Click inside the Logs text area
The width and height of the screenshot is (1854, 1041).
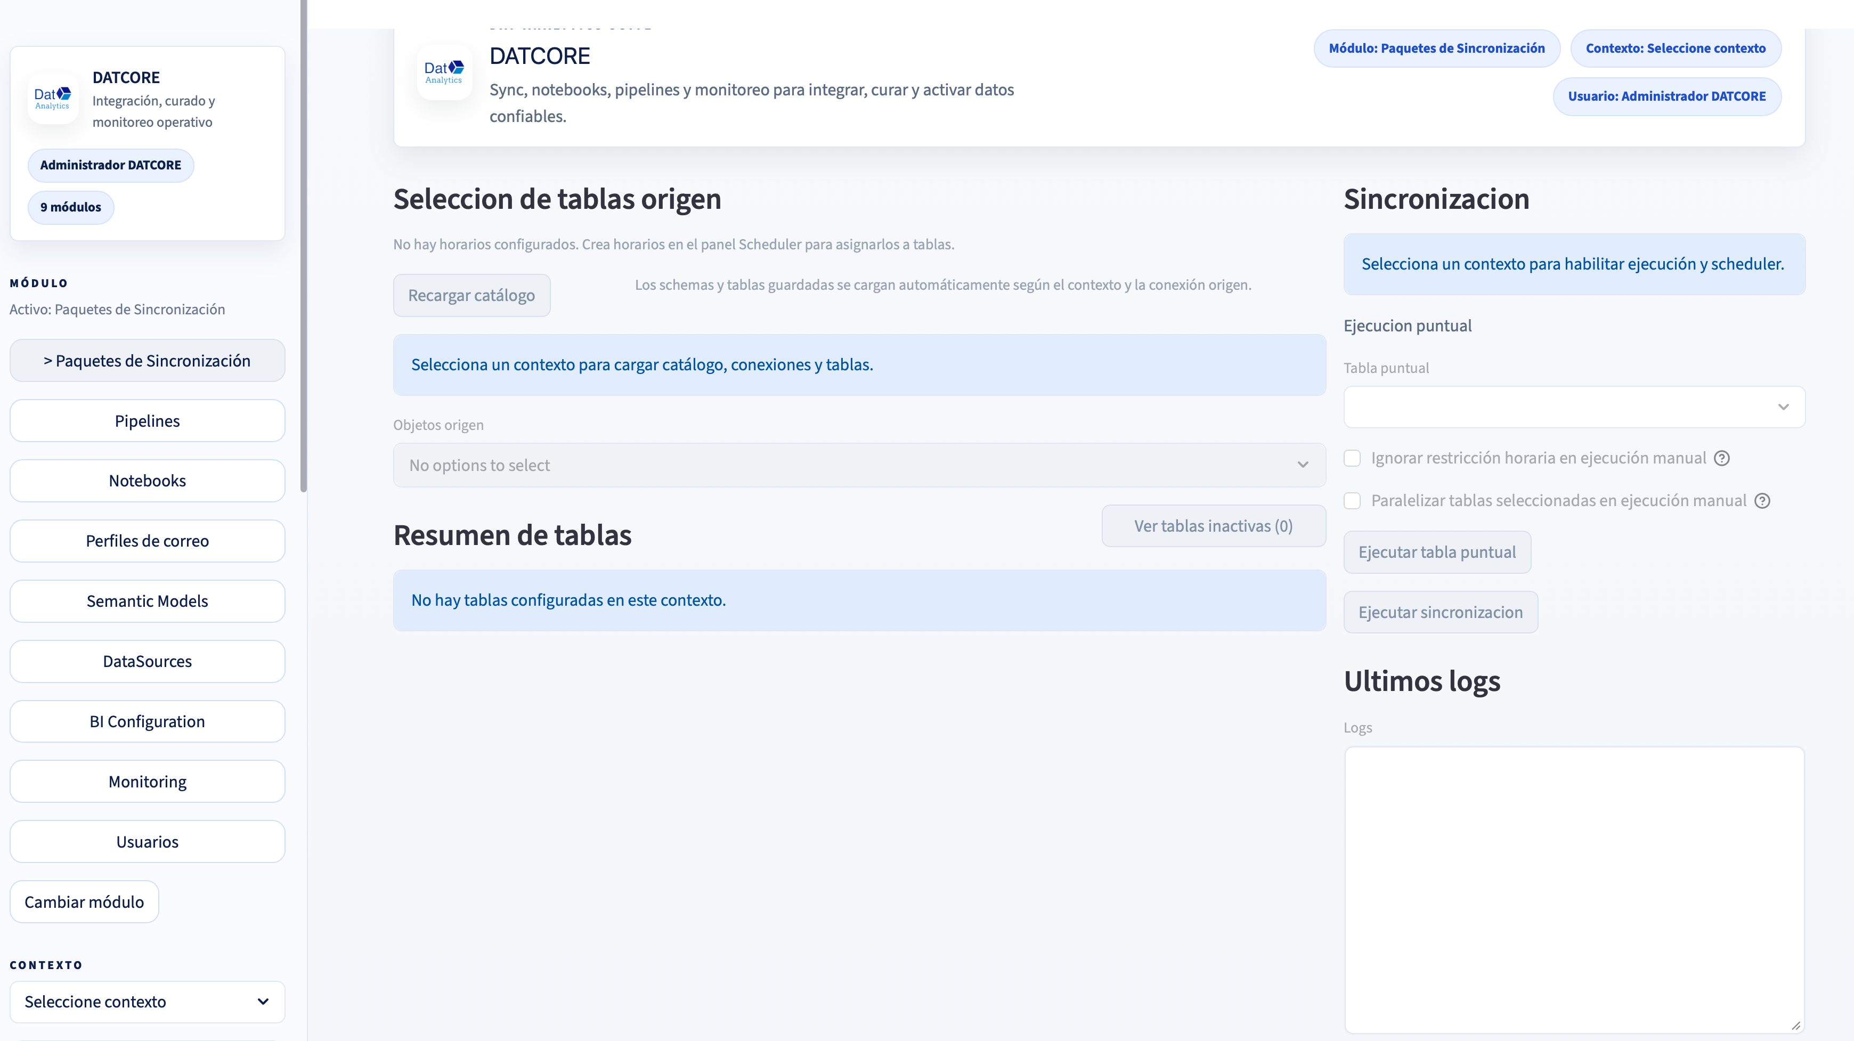(1574, 890)
